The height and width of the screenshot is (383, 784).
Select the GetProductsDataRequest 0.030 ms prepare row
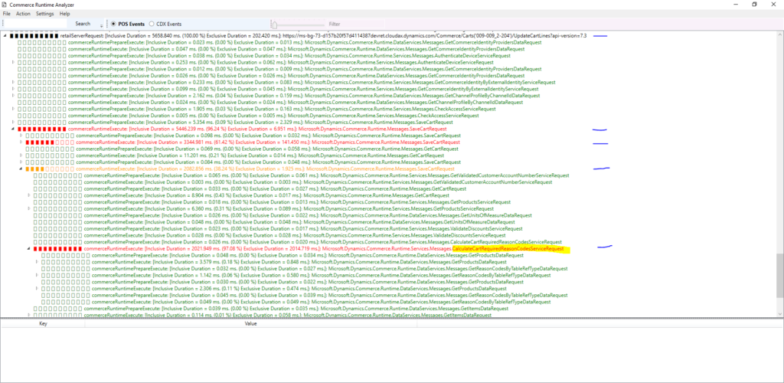(x=308, y=281)
